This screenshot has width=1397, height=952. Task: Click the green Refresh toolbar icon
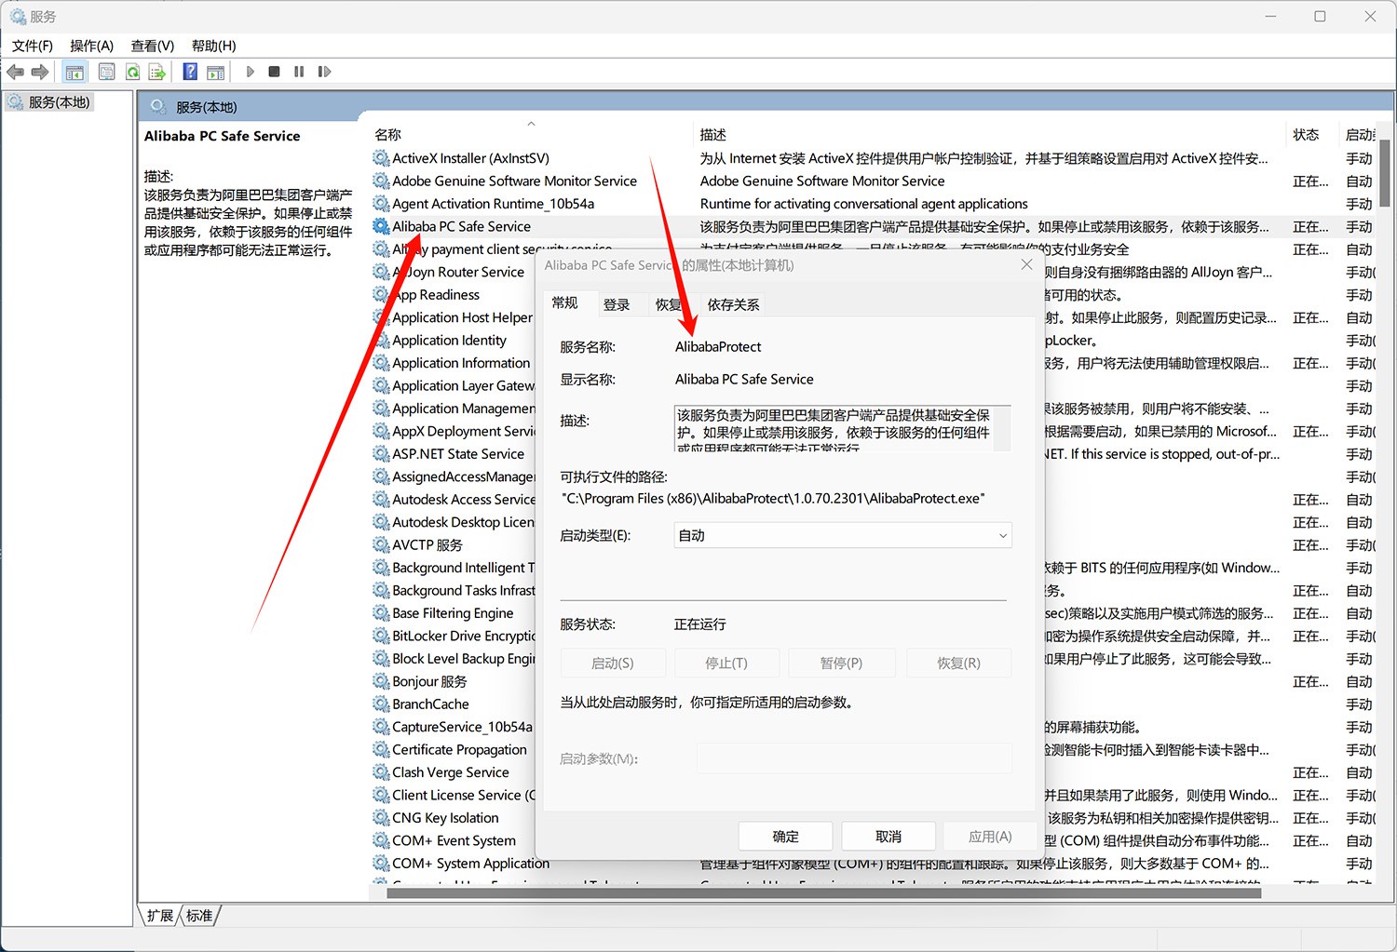[133, 72]
